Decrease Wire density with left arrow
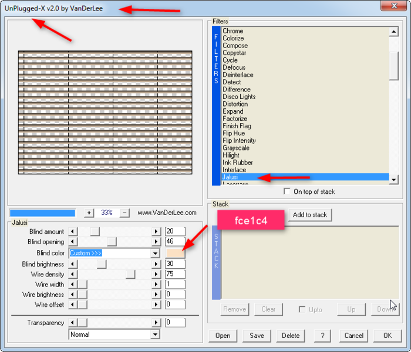The width and height of the screenshot is (411, 352). 73,274
